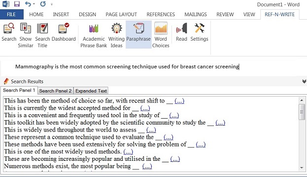The width and height of the screenshot is (307, 177).
Task: Click (...) link after 'scientific community to study the'
Action: 220,123
